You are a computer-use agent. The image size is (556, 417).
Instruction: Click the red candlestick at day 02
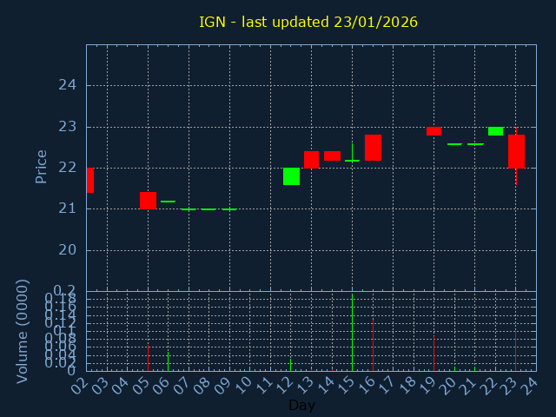pos(89,180)
